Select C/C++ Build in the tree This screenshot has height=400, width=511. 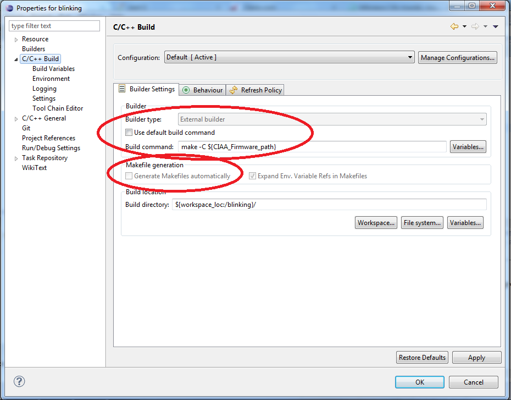click(41, 59)
